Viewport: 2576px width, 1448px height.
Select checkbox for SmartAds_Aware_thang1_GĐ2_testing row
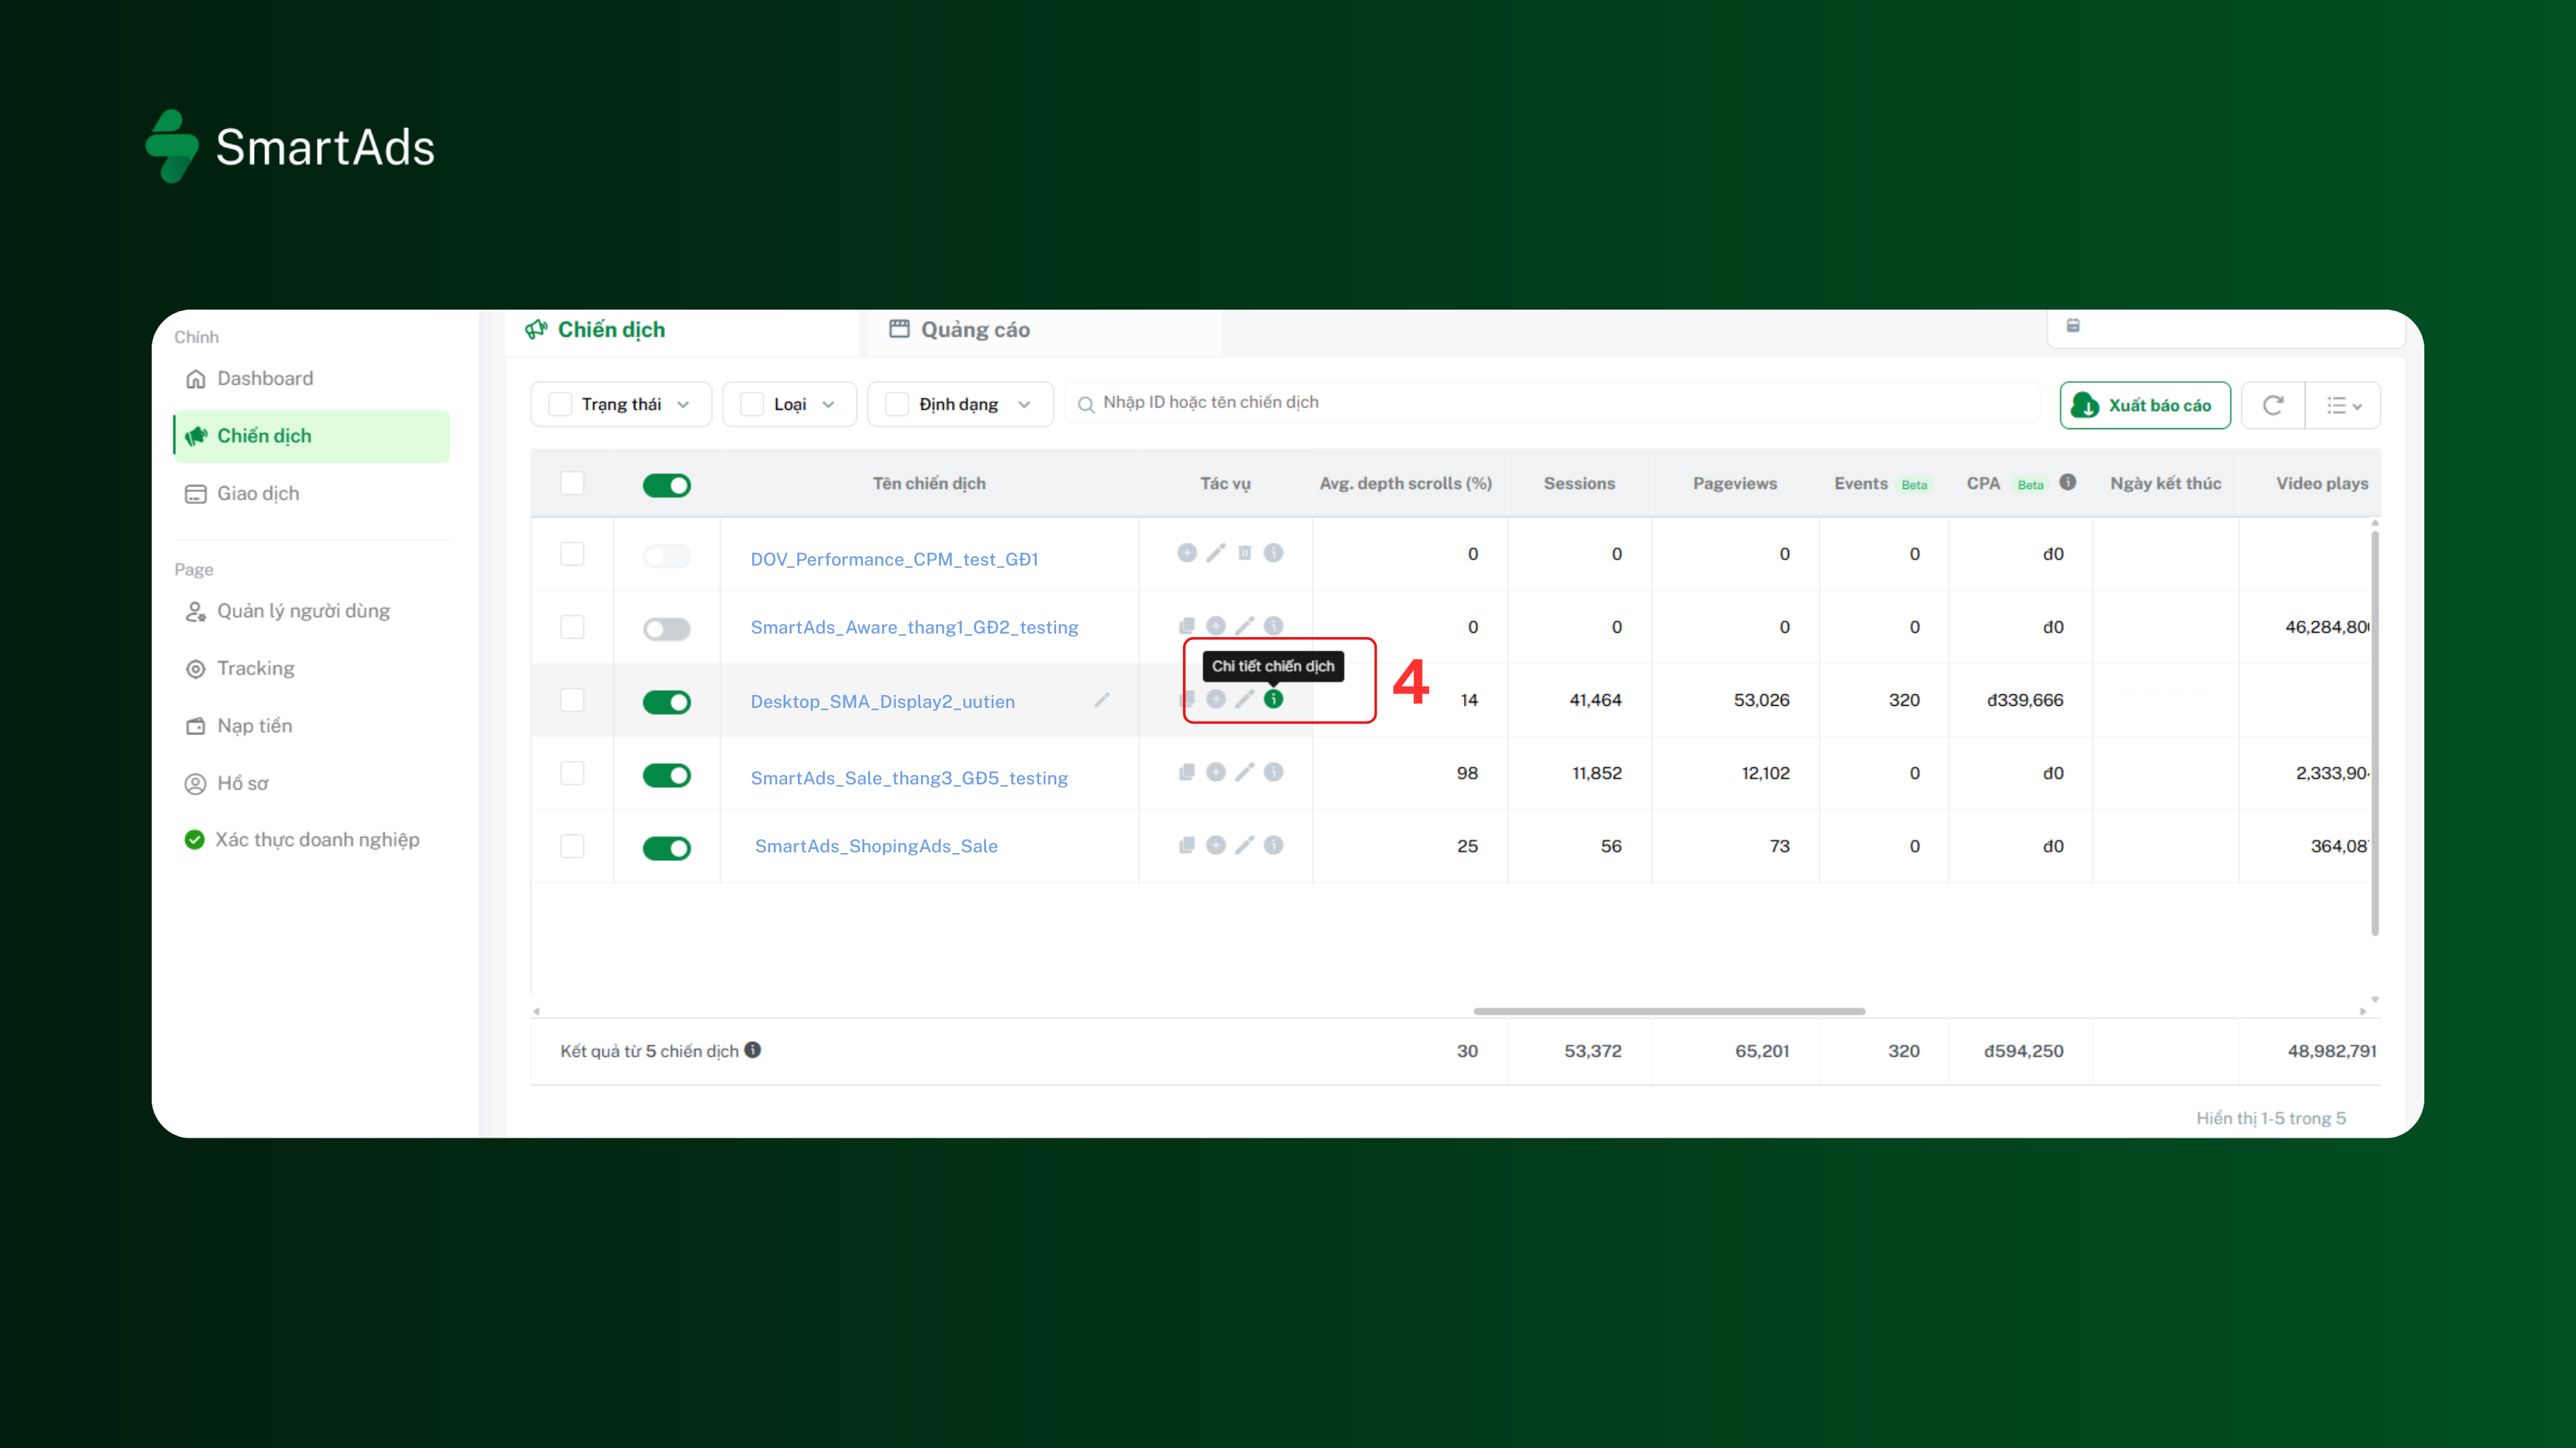pyautogui.click(x=572, y=626)
